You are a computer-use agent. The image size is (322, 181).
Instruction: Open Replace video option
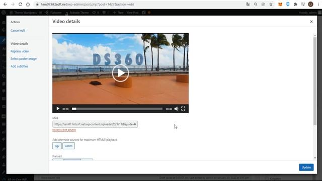tap(20, 51)
